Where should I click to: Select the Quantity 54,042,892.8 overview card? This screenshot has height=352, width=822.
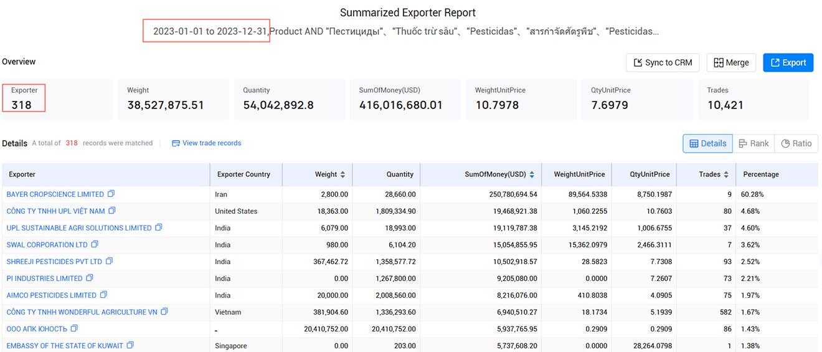click(290, 100)
